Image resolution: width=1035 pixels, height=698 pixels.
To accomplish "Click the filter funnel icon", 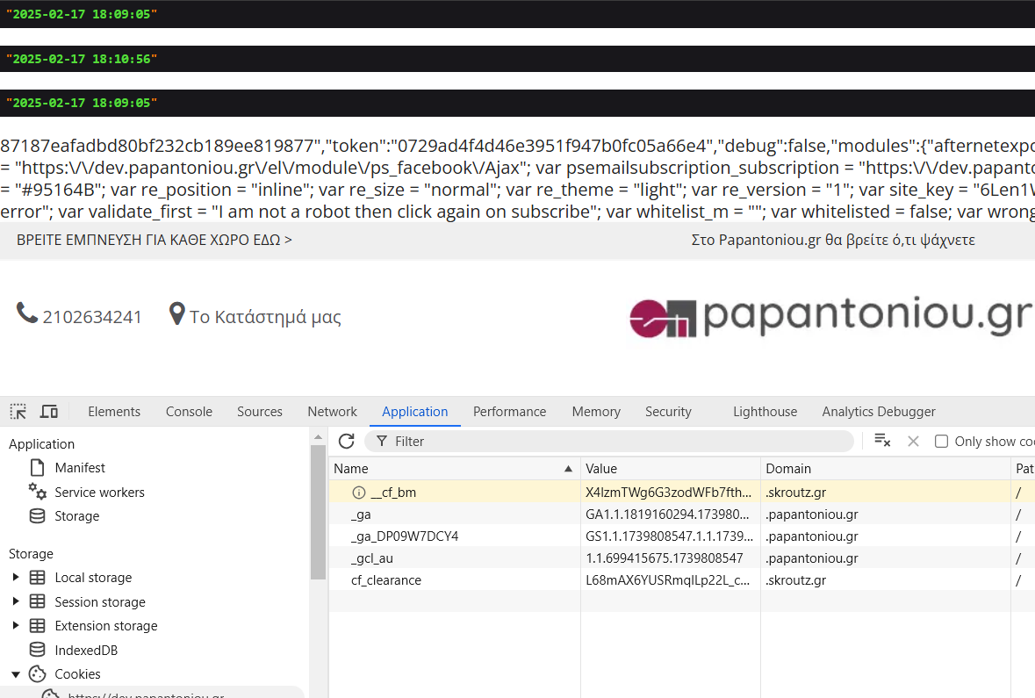I will point(382,441).
